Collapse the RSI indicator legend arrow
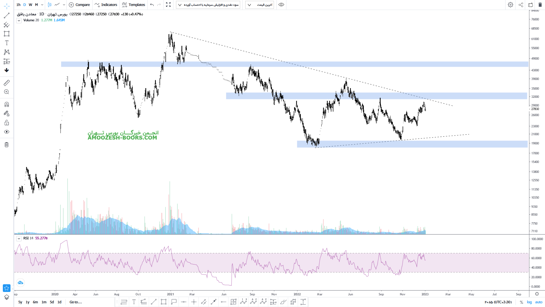Viewport: 545px width, 307px height. [19, 238]
